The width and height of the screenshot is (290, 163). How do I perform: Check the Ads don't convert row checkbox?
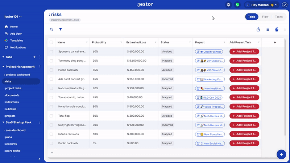51,79
